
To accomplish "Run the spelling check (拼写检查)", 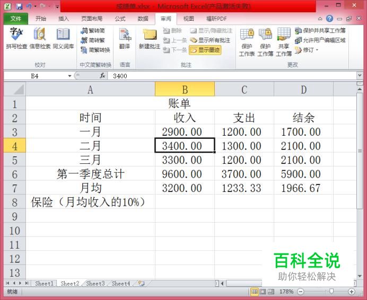I will click(16, 38).
